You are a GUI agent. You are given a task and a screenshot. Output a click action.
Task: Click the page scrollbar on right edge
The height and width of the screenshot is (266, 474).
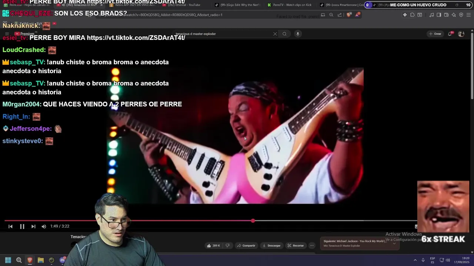[472, 66]
